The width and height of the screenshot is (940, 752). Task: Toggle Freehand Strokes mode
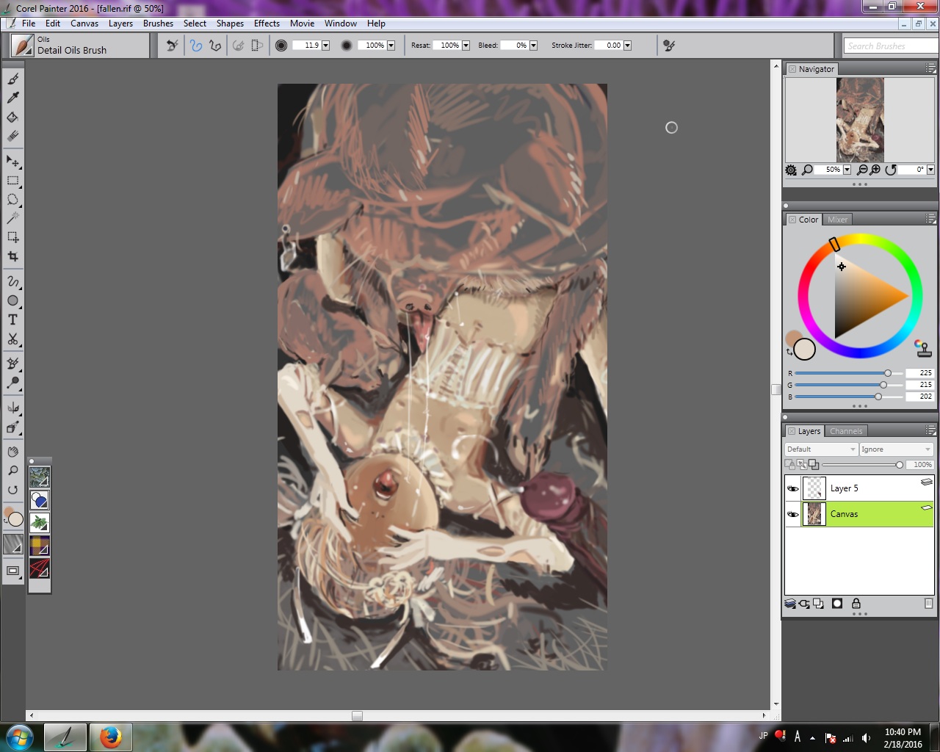tap(196, 46)
